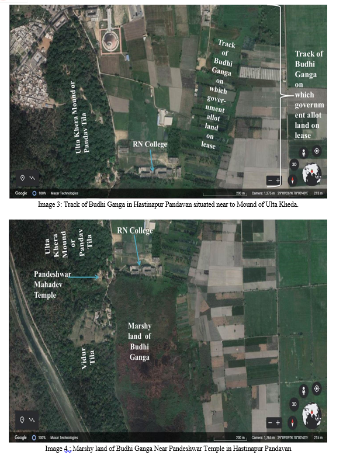343x455 pixels.
Task: Open the globe overview thumbnail in Image 3 map
Action: click(311, 174)
